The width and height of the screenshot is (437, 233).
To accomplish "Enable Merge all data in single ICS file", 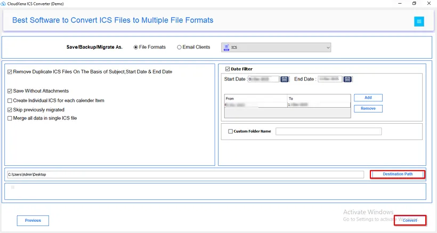I will 10,118.
